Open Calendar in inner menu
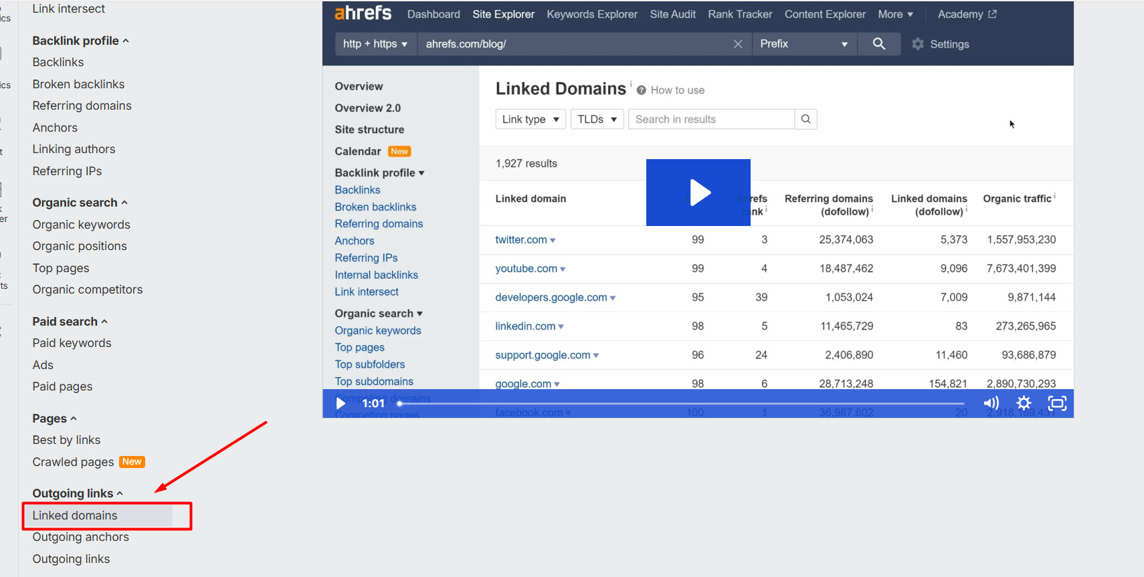Image resolution: width=1144 pixels, height=577 pixels. click(358, 151)
